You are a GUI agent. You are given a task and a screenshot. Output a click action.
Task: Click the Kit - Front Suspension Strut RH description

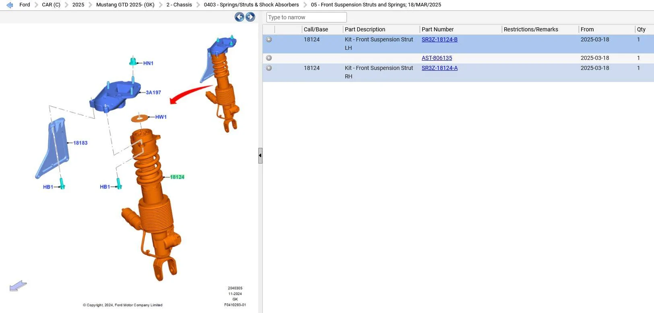(x=379, y=72)
